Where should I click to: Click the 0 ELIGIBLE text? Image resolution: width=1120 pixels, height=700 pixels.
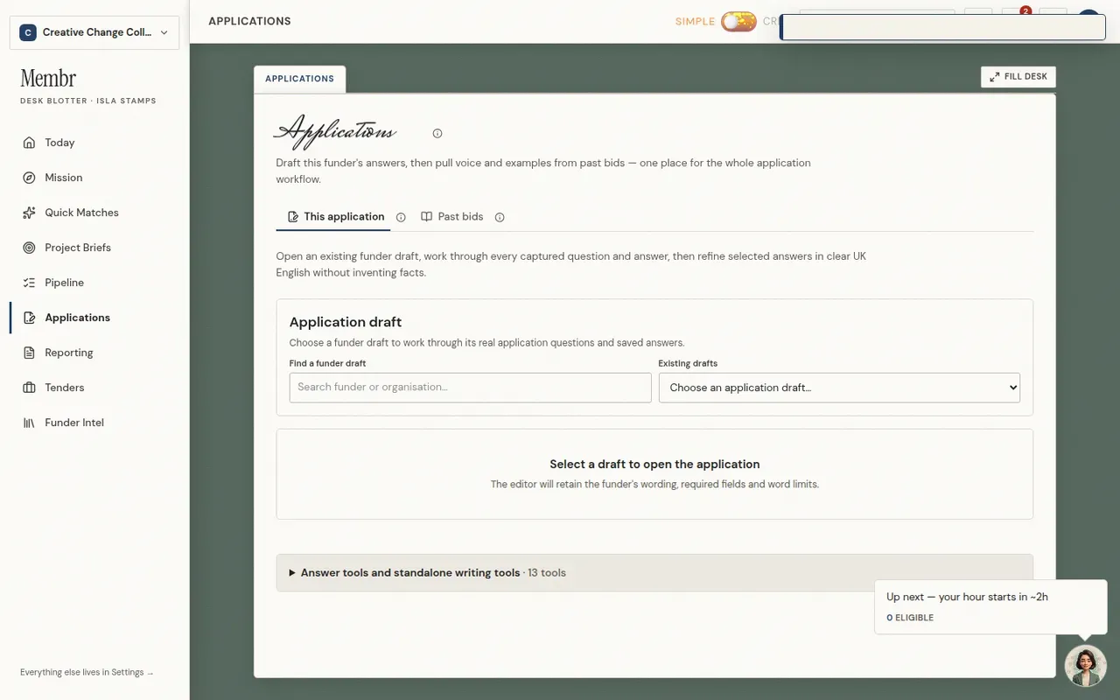tap(910, 618)
